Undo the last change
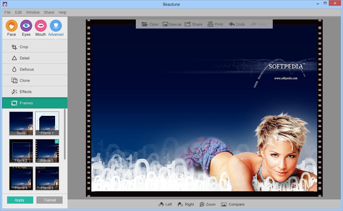 coord(237,24)
